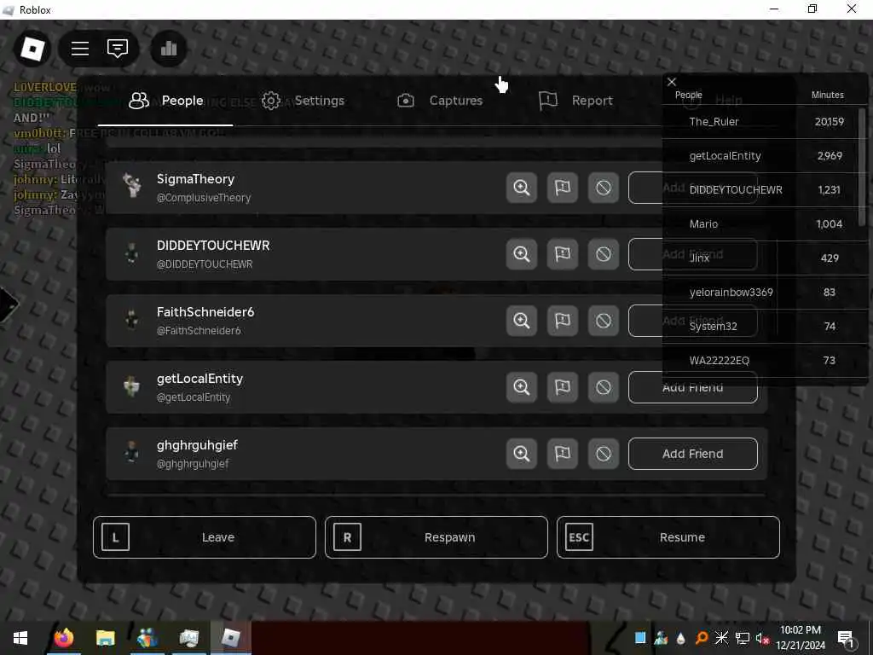Select yelorainbow3369 in the leaderboard
873x655 pixels.
tap(764, 292)
